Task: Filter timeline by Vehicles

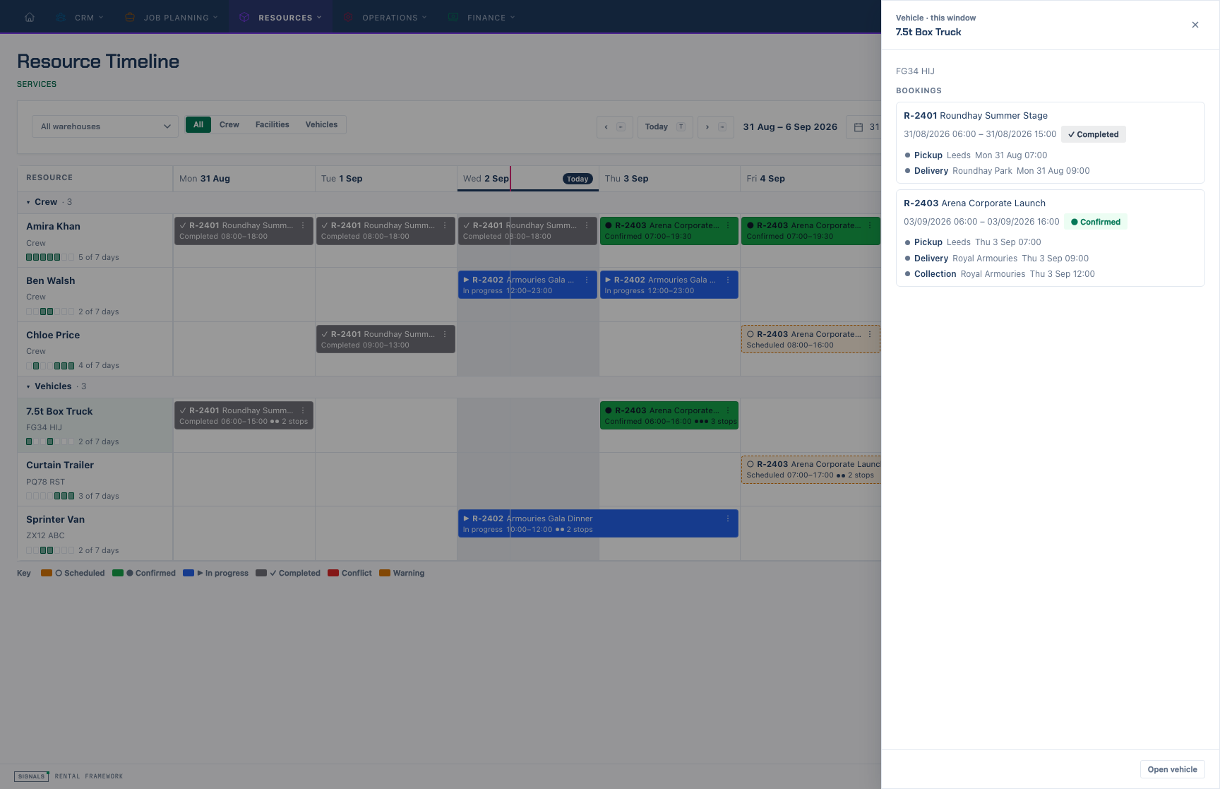Action: point(321,124)
